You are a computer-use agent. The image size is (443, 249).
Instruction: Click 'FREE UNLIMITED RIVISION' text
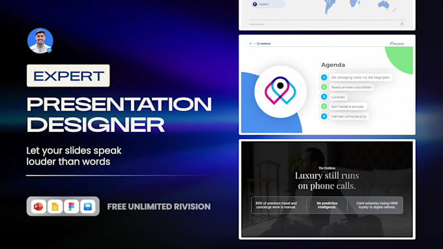pyautogui.click(x=159, y=207)
